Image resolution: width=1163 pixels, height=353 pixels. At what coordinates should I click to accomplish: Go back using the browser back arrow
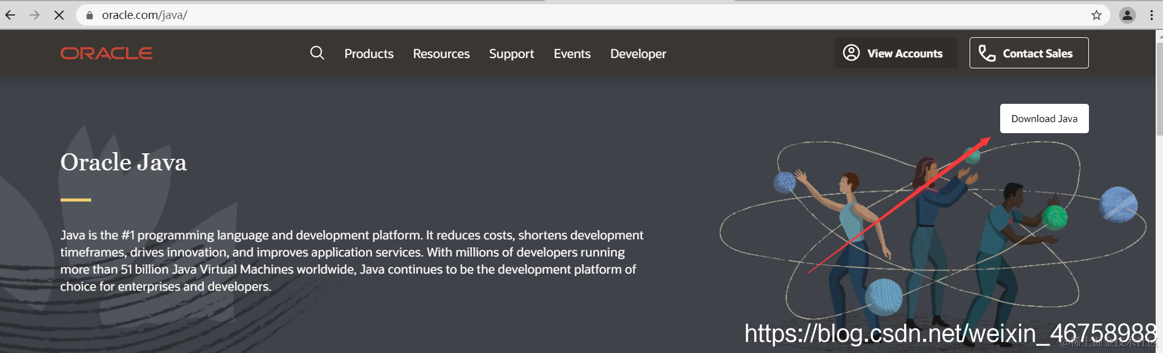[10, 15]
